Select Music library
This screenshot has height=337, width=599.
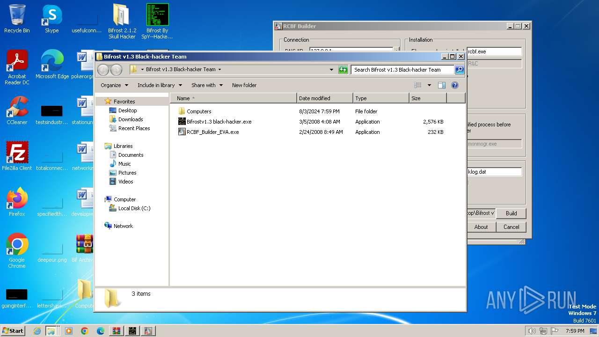point(124,164)
